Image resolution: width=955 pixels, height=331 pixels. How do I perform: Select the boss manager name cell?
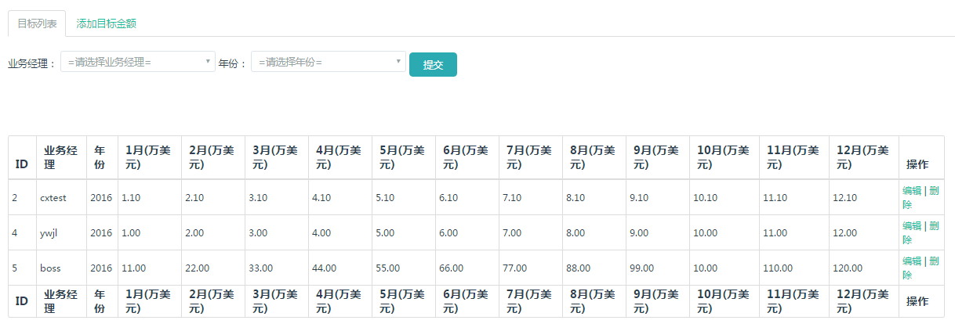[x=61, y=268]
